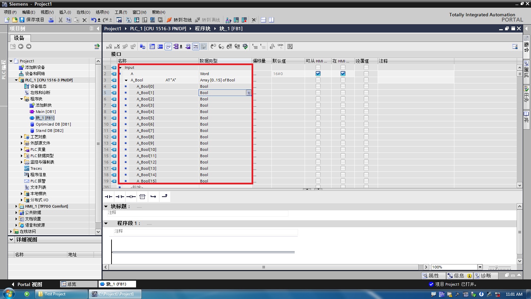
Task: Check 设置值 checkbox for row A
Action: click(366, 74)
